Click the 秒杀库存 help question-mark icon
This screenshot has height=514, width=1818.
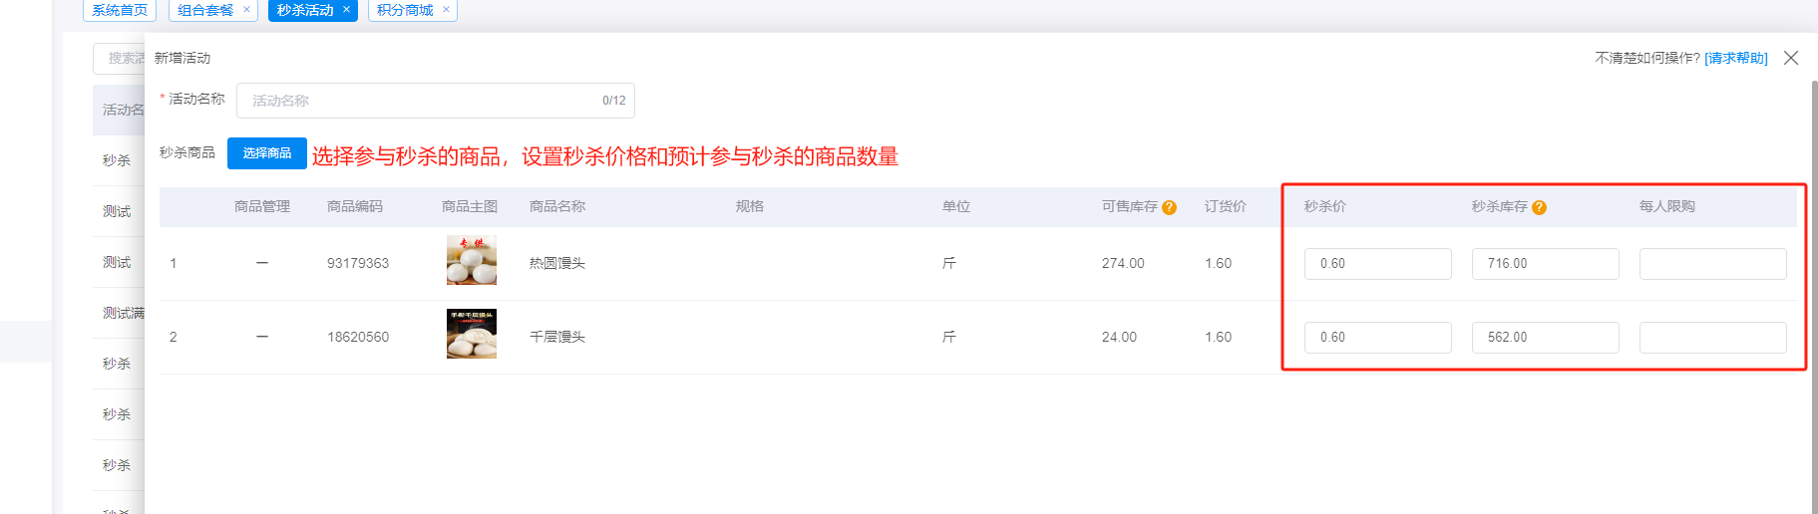(x=1539, y=207)
